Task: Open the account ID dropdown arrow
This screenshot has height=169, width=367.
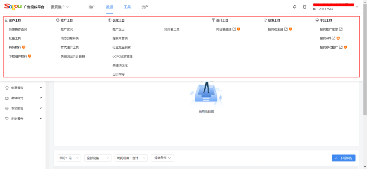Action: click(357, 7)
